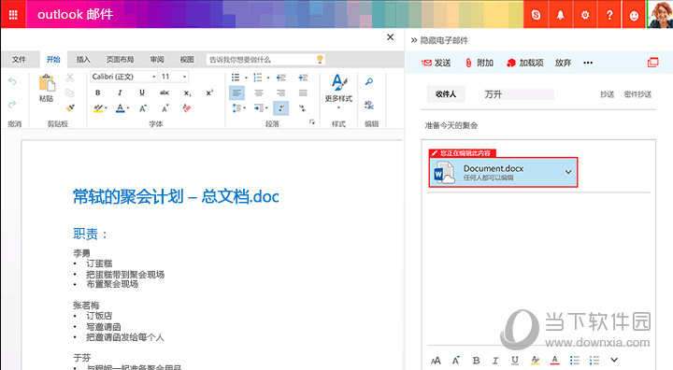Select the format painter brush
673x370 pixels.
70,107
